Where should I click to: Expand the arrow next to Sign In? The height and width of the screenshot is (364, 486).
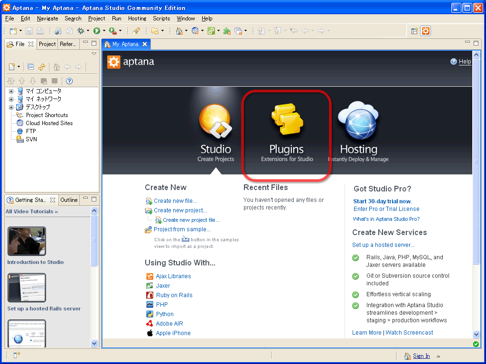coord(438,356)
